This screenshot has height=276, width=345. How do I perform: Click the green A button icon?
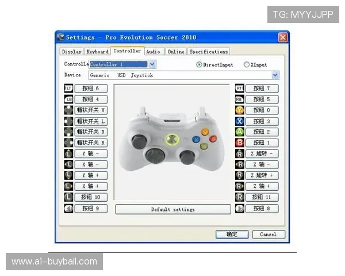click(240, 132)
